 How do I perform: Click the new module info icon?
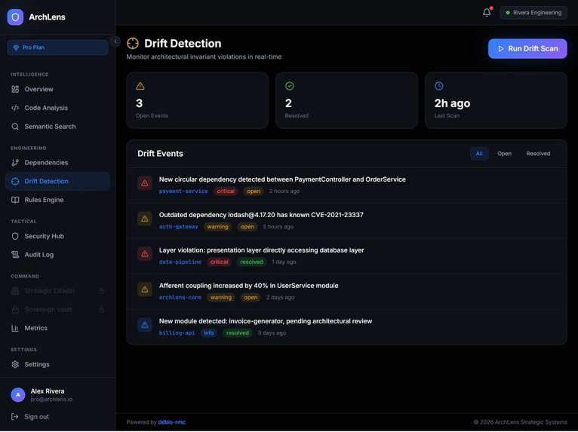pyautogui.click(x=145, y=325)
